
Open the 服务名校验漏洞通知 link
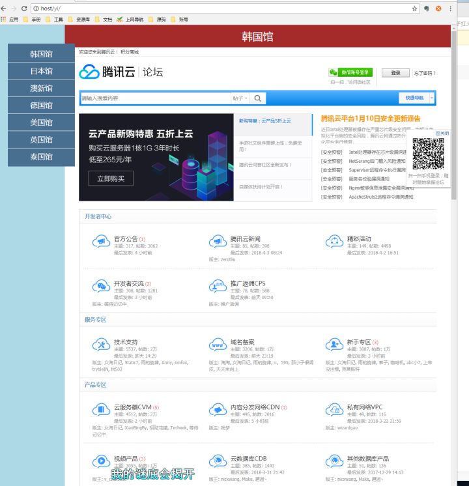[369, 179]
